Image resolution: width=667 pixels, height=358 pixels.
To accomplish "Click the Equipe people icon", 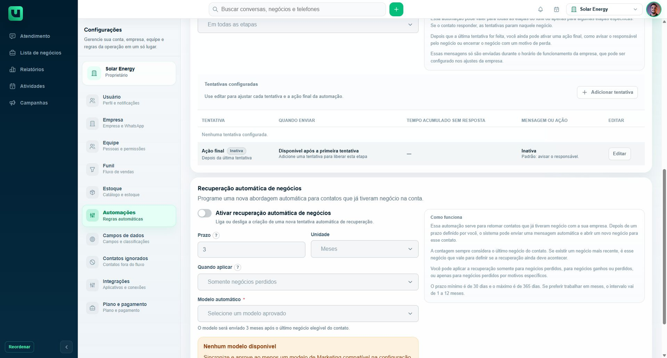I will pyautogui.click(x=93, y=146).
